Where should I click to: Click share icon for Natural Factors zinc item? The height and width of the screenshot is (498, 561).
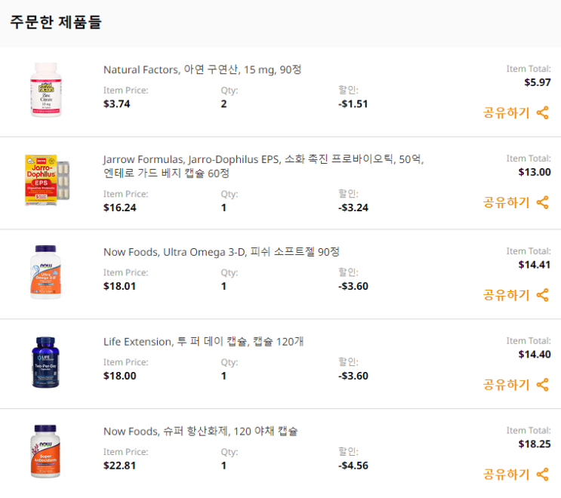(542, 113)
